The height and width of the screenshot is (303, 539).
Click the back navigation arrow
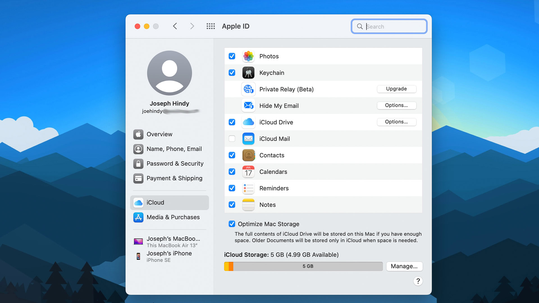pos(175,26)
